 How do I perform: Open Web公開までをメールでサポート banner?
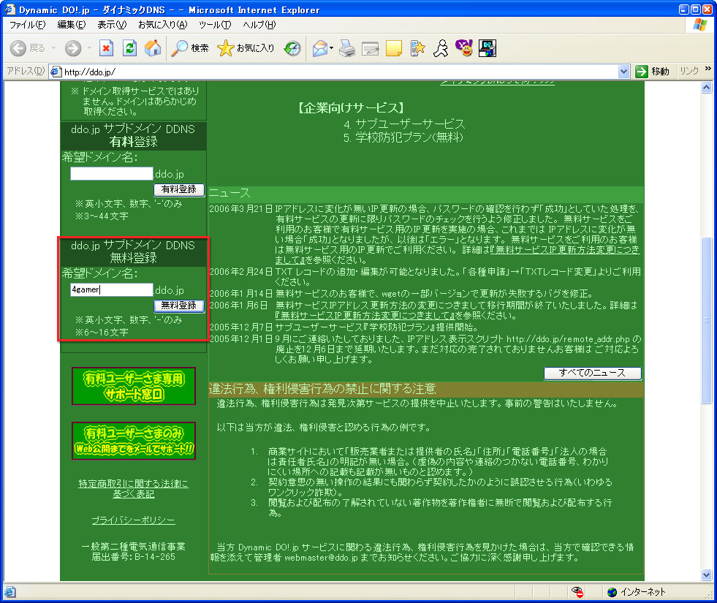tap(134, 441)
